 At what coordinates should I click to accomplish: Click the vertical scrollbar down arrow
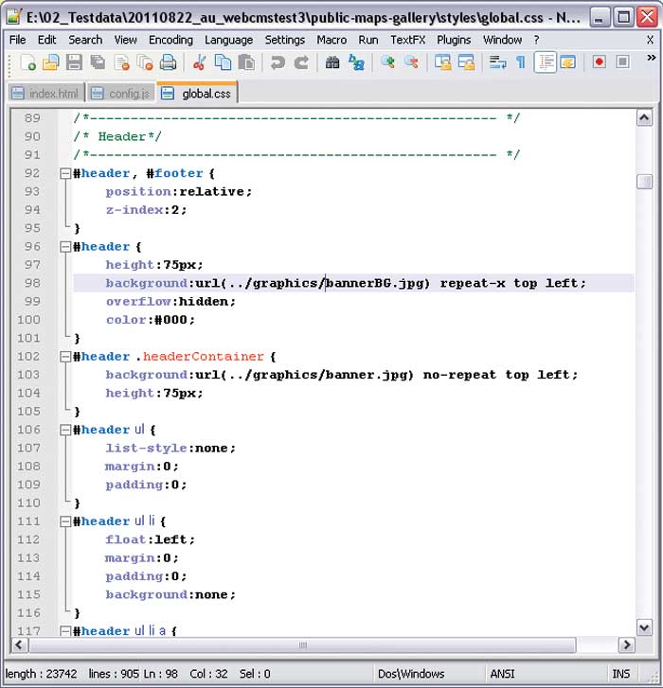pyautogui.click(x=644, y=627)
